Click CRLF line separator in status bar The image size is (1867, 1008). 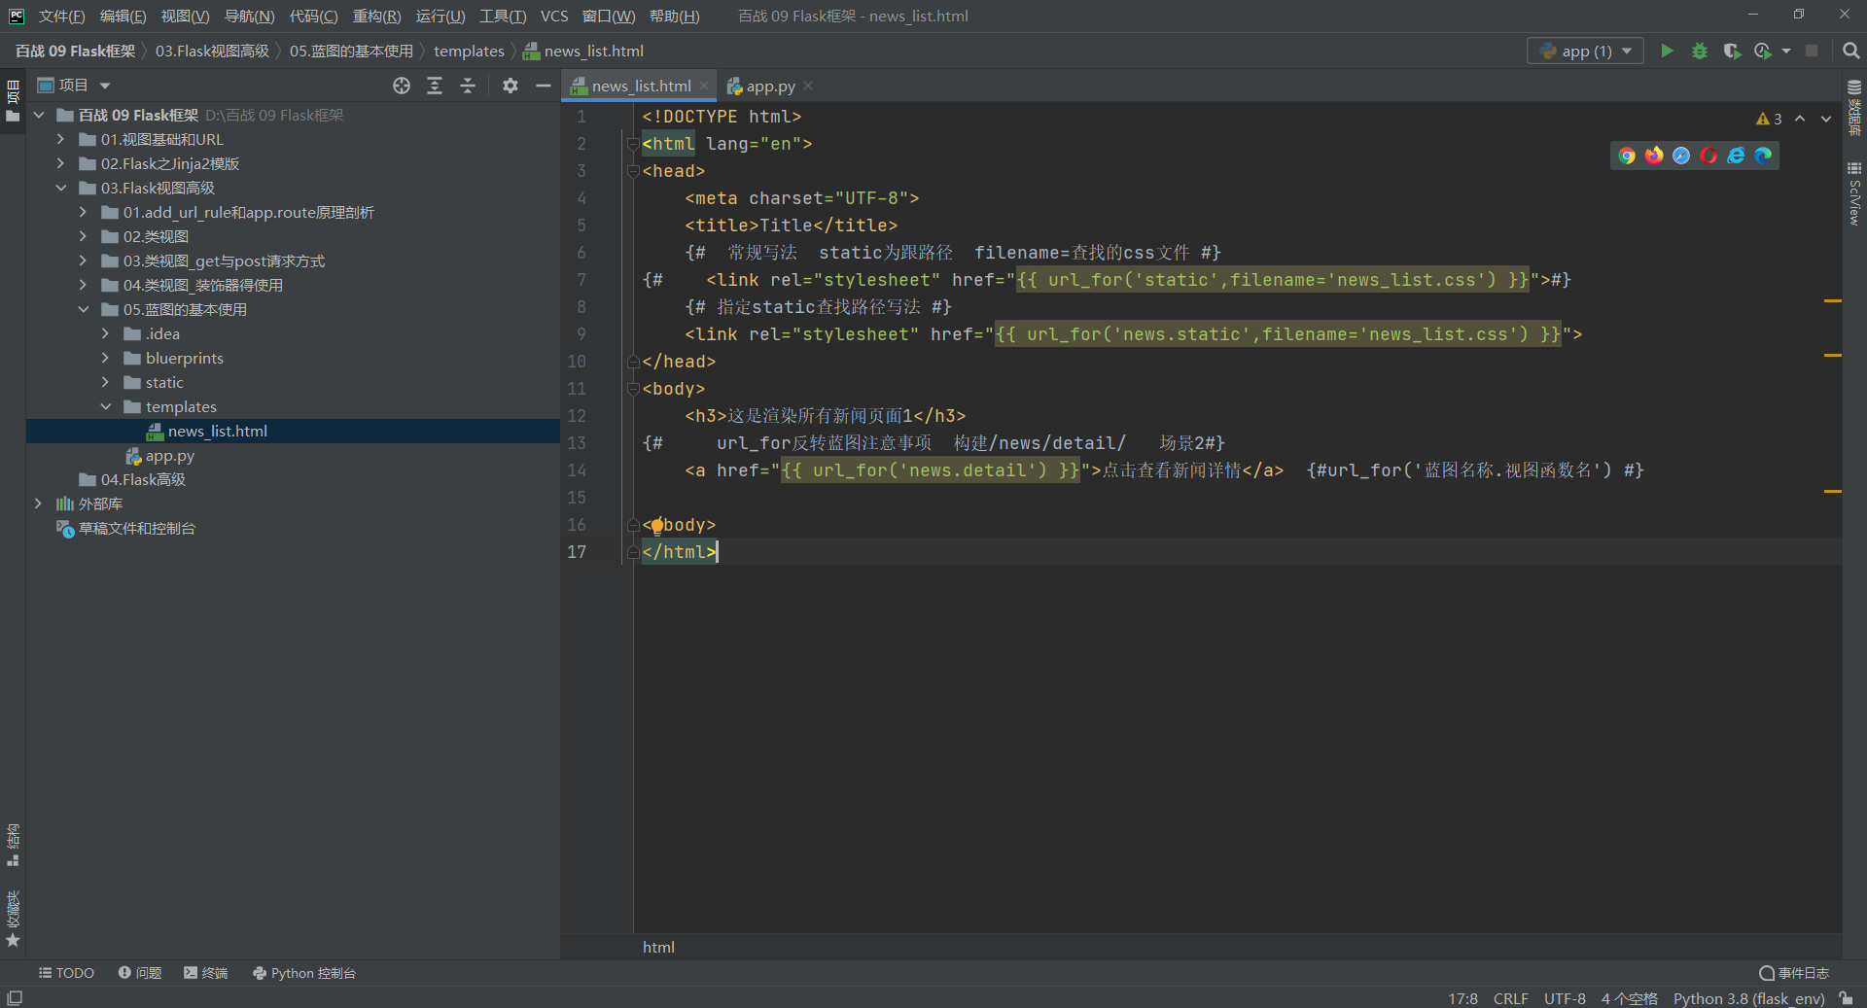tap(1510, 998)
